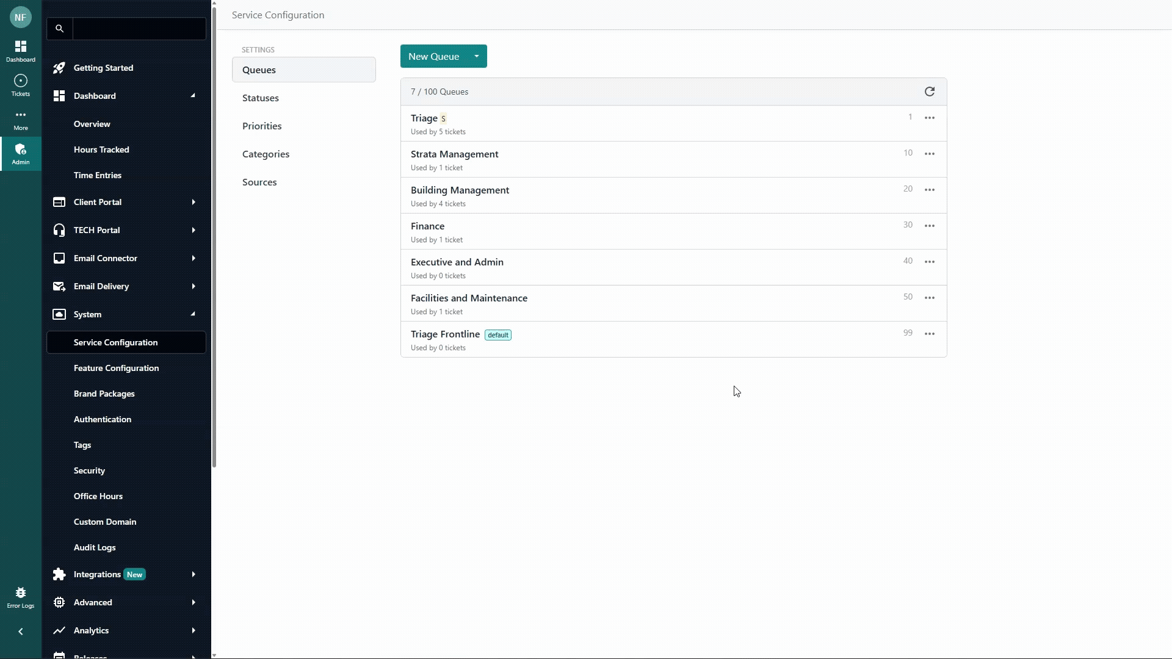
Task: Refresh the queues list
Action: pyautogui.click(x=929, y=92)
